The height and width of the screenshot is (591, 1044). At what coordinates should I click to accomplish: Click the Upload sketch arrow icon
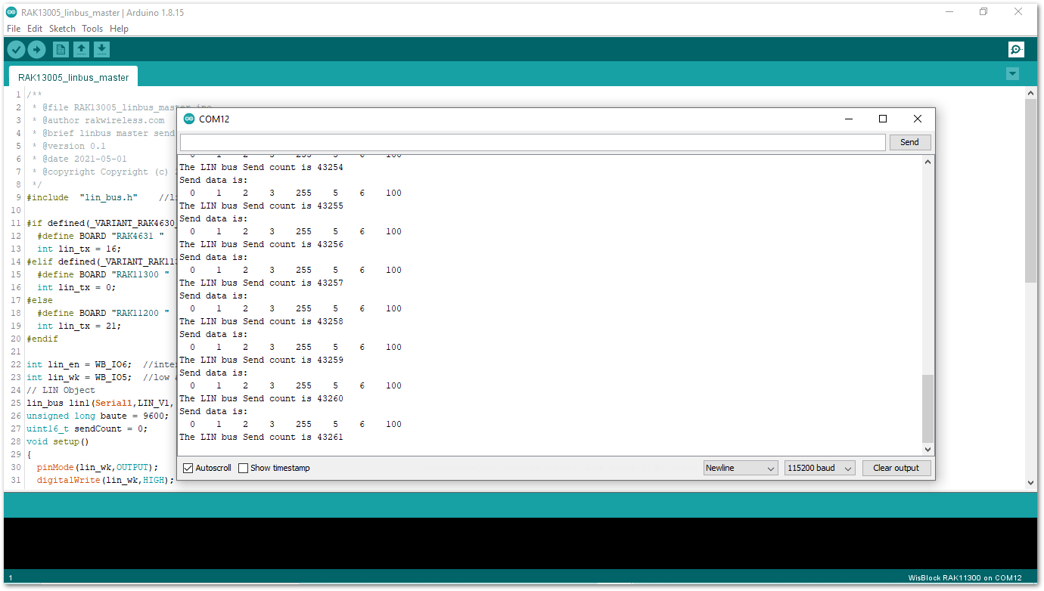pyautogui.click(x=36, y=50)
